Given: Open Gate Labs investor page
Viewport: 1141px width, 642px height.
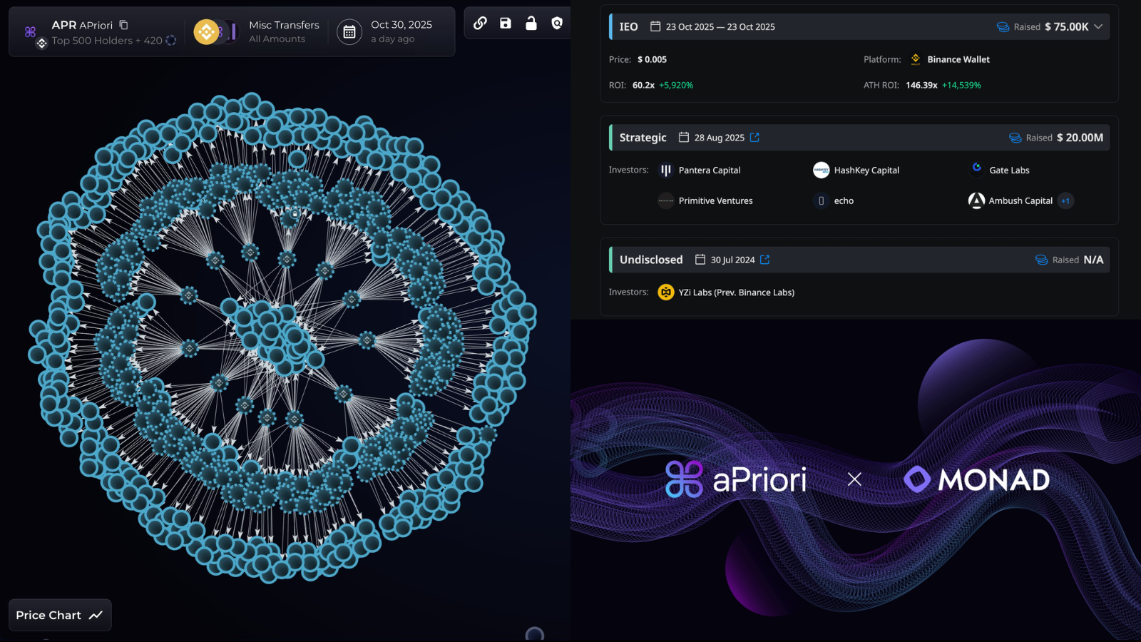Looking at the screenshot, I should (1009, 170).
